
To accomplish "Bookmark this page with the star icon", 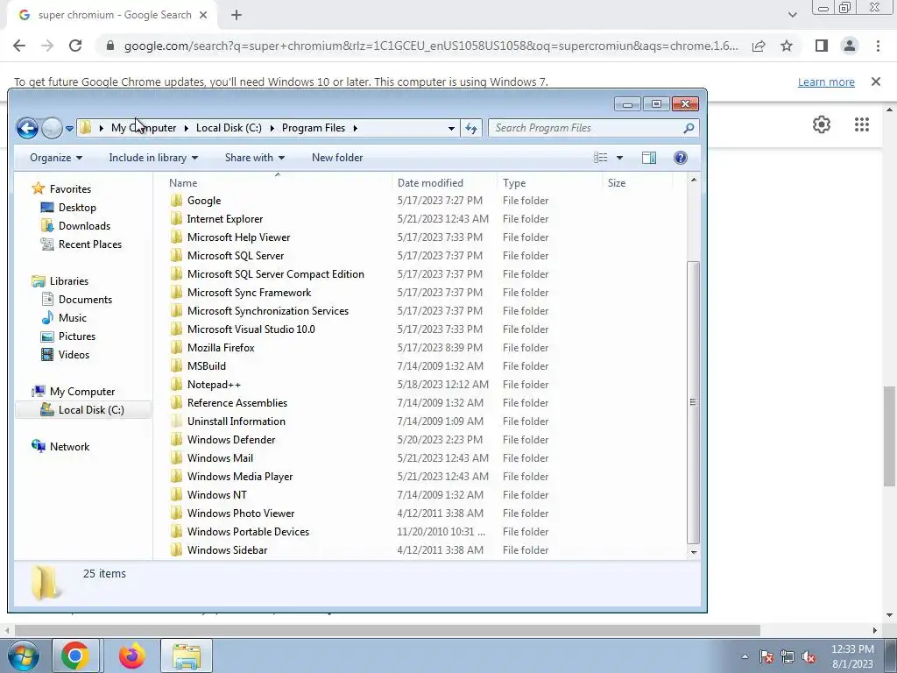I will point(787,46).
